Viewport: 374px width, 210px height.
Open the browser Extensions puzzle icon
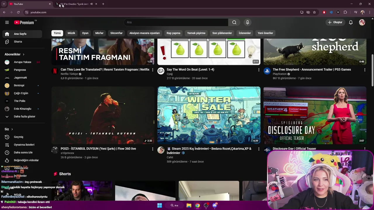coord(345,12)
